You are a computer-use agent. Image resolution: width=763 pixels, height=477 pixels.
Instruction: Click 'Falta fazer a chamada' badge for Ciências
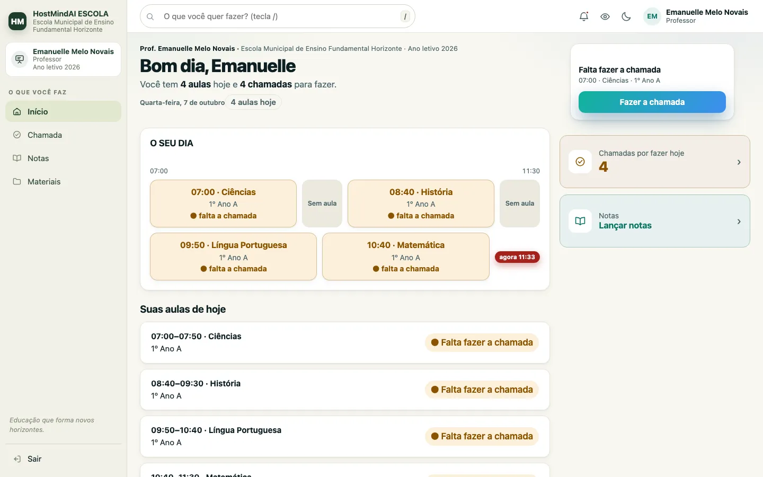click(x=482, y=342)
